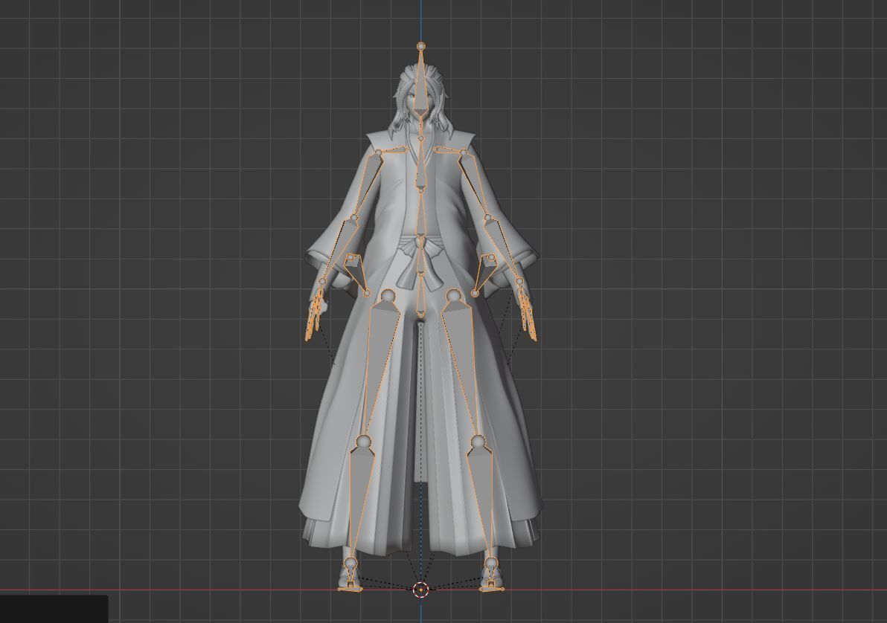Click the hip joint sphere on the left side
The width and height of the screenshot is (887, 623).
[x=388, y=296]
